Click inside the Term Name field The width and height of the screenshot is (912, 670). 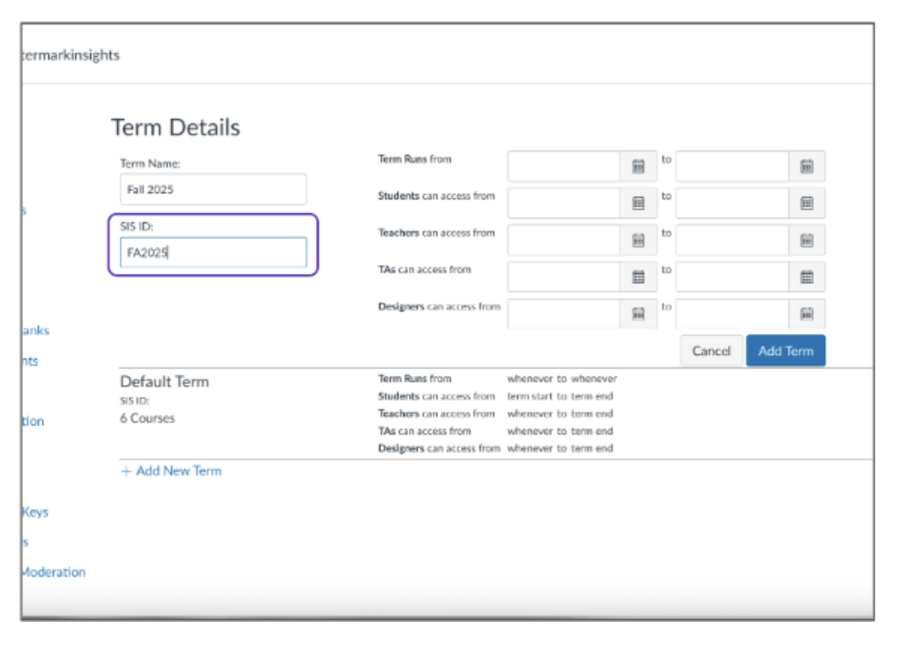coord(213,189)
